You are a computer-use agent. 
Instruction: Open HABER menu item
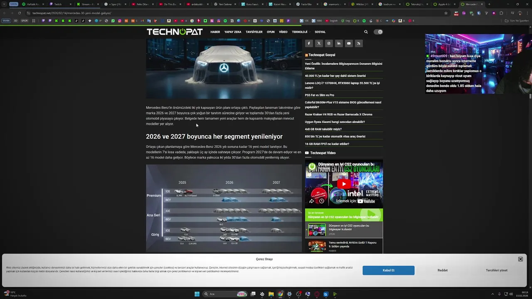(x=215, y=32)
